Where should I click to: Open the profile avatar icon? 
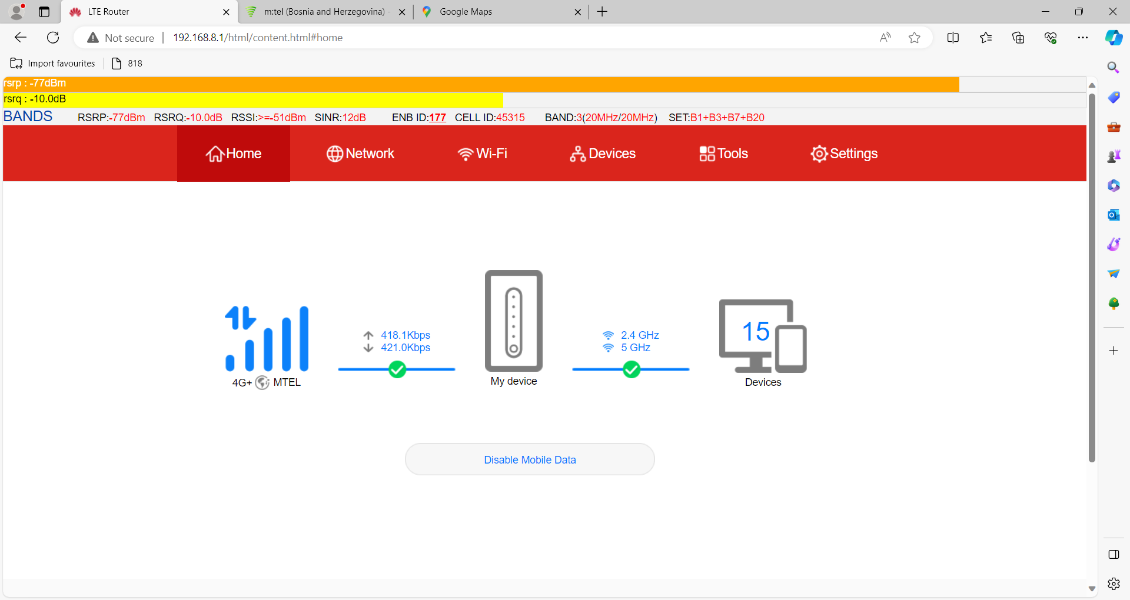18,11
